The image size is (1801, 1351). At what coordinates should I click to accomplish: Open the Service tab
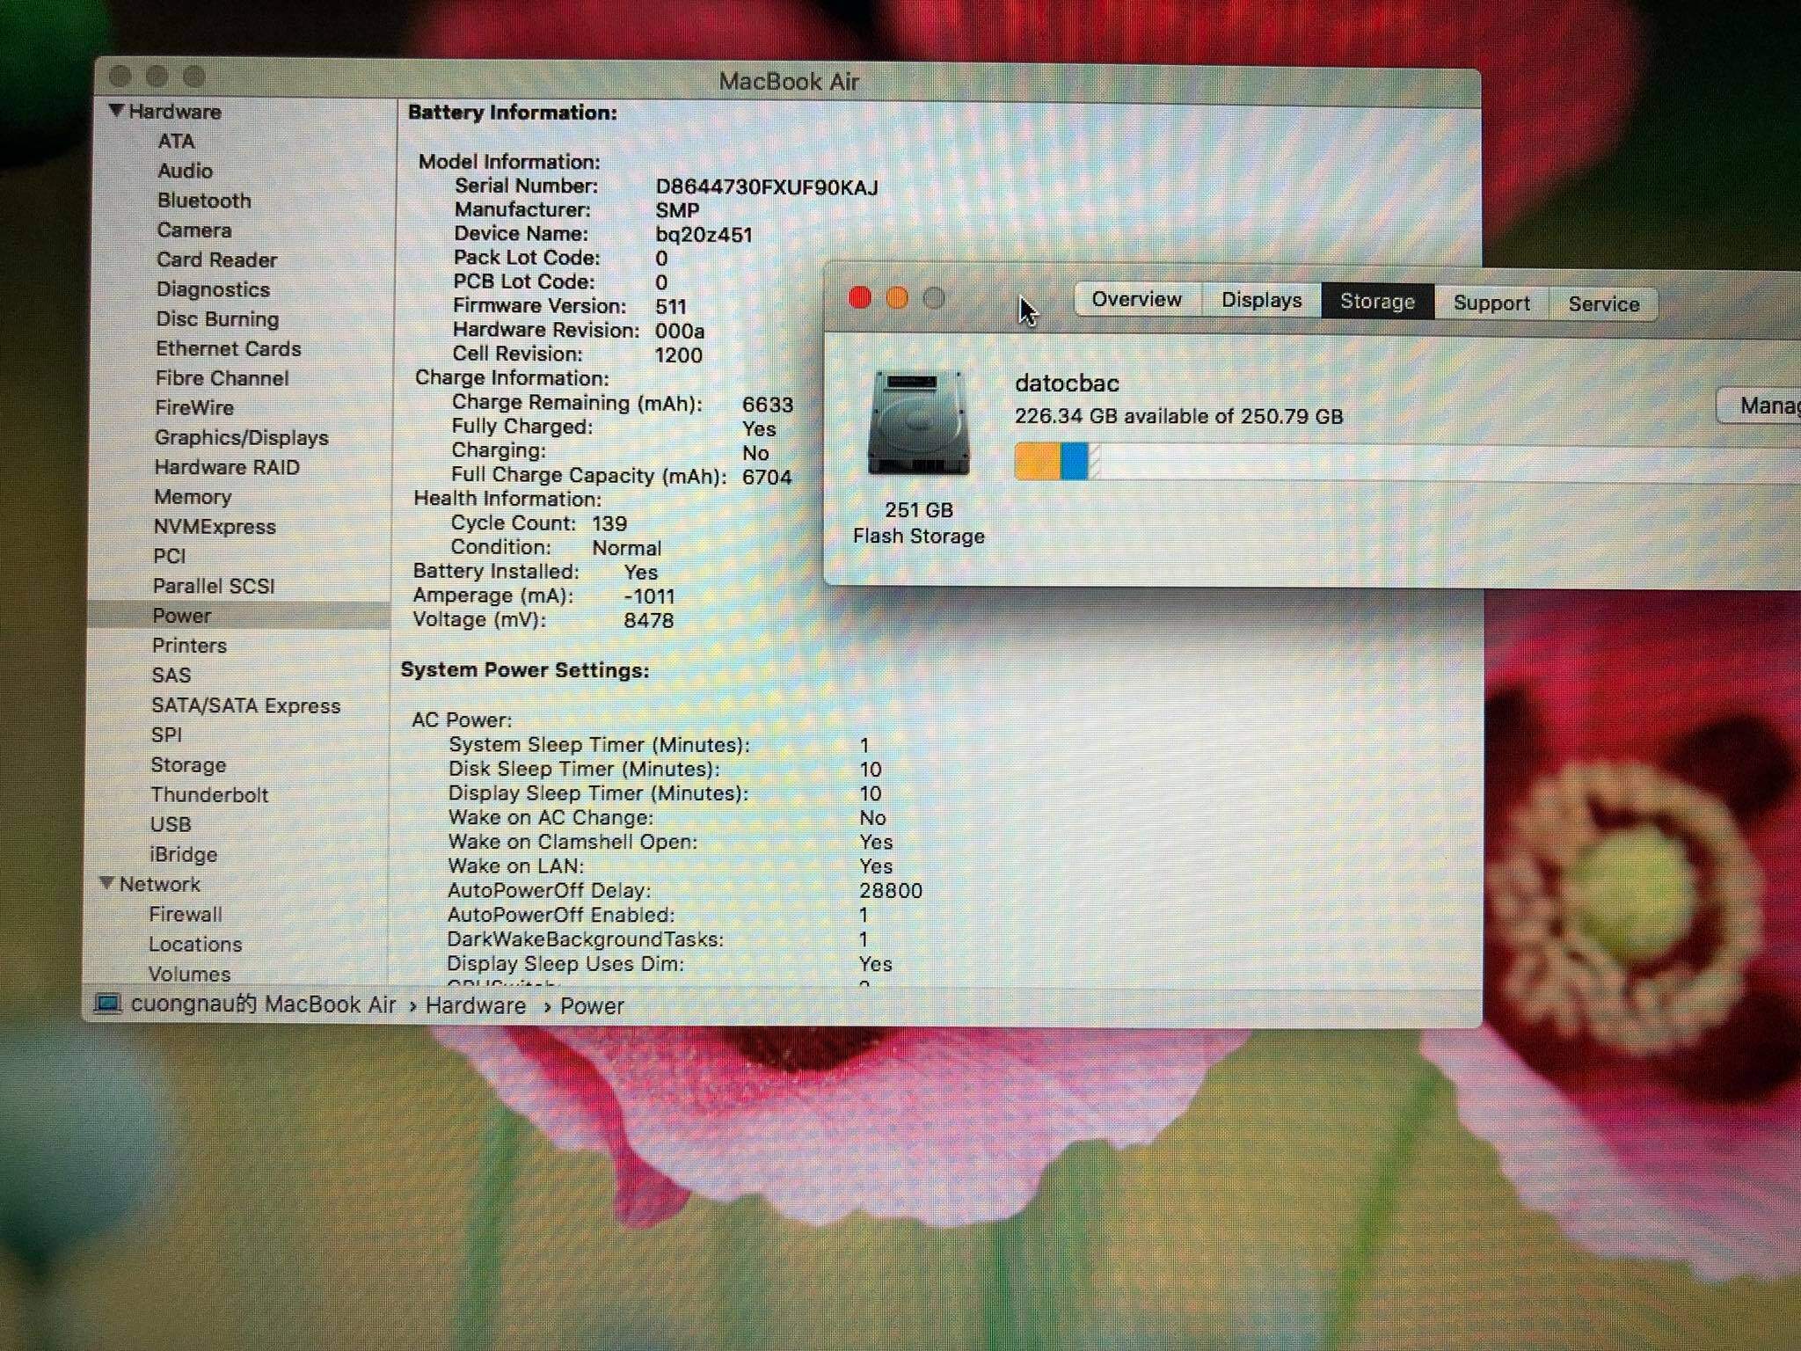pyautogui.click(x=1603, y=304)
